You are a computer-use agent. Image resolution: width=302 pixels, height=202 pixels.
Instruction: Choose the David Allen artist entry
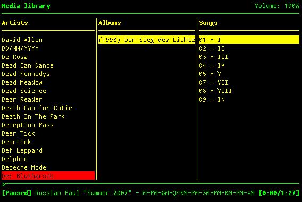22,40
